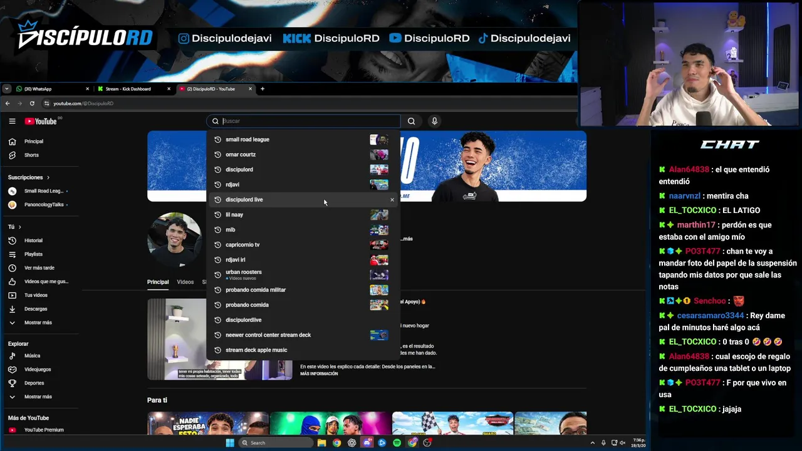The height and width of the screenshot is (451, 802).
Task: Select the 'omar courtz' search suggestion
Action: 303,155
